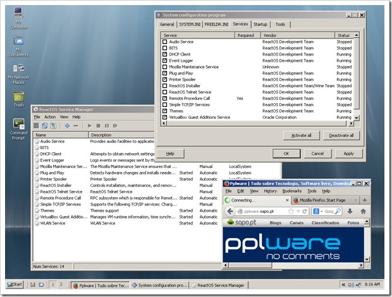Uncheck Themes checkbox in Services list
This screenshot has width=392, height=297.
click(165, 111)
